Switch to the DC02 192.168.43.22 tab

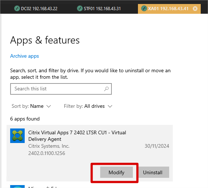pyautogui.click(x=36, y=9)
